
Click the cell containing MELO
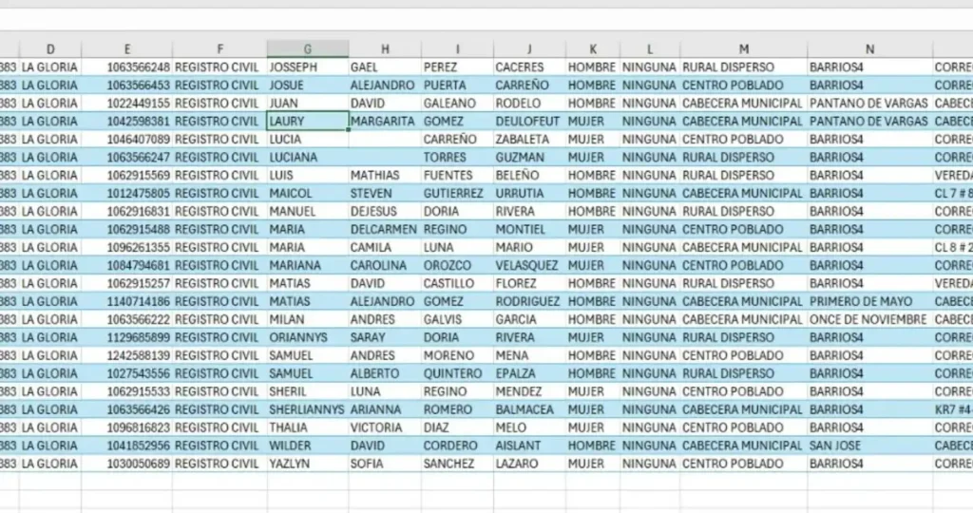(x=529, y=427)
